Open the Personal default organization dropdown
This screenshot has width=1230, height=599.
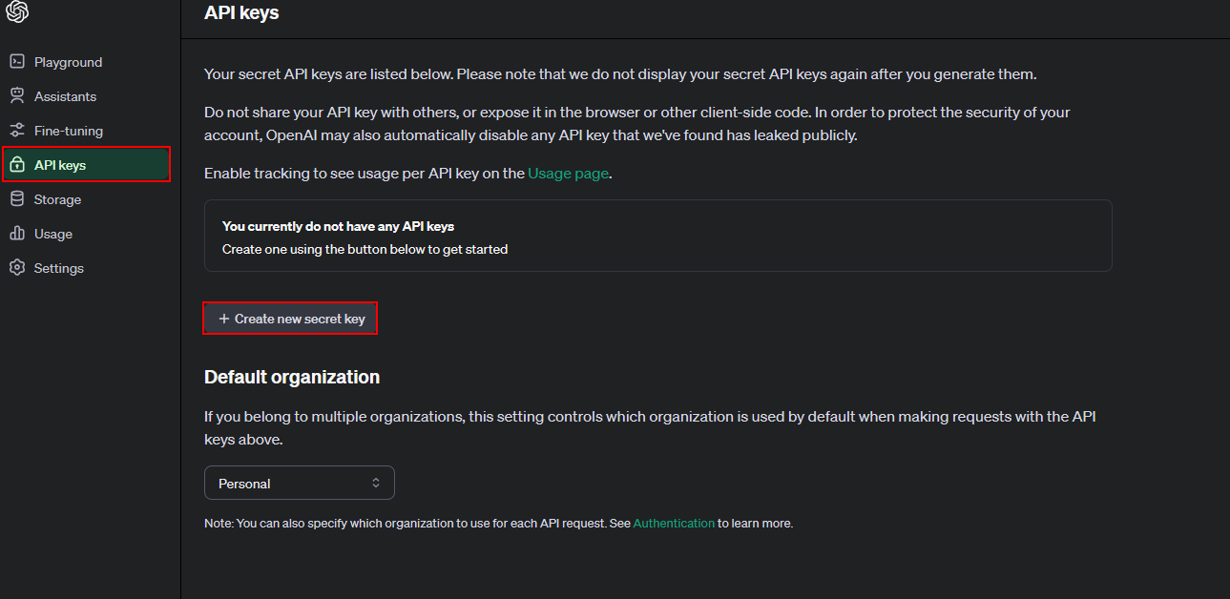pyautogui.click(x=299, y=484)
